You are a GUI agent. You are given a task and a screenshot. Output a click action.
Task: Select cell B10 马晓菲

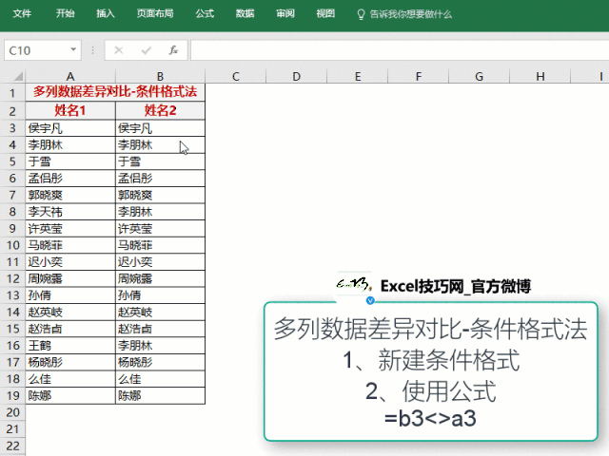[x=160, y=245]
